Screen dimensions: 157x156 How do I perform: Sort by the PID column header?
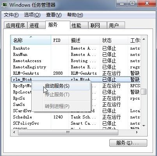[x=60, y=40]
